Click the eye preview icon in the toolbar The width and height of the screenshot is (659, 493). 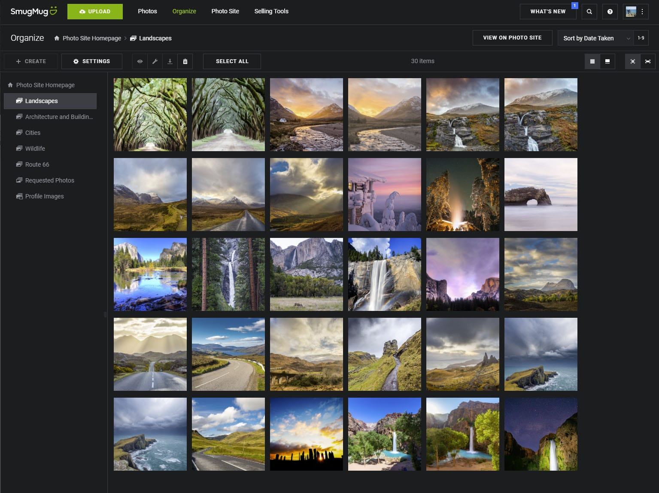(x=140, y=61)
